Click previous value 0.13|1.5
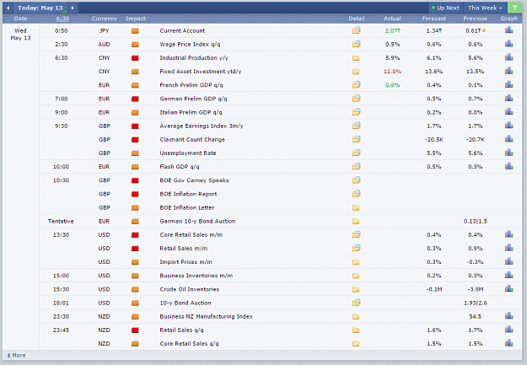 476,221
